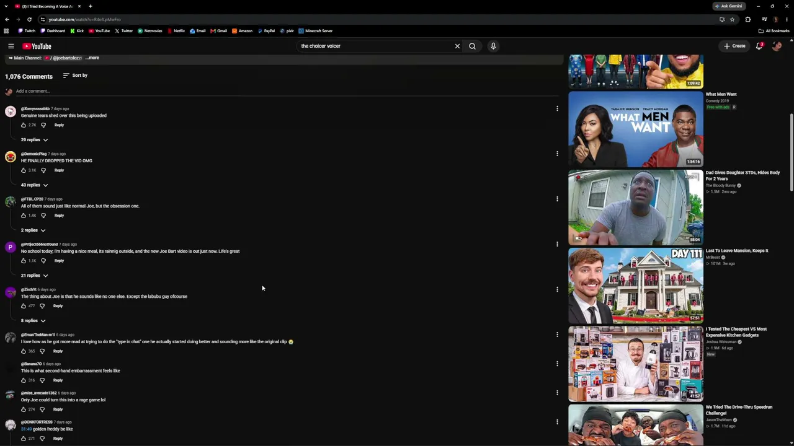Open the cheapest vs expensive kitchen gadgets thumbnail

636,364
